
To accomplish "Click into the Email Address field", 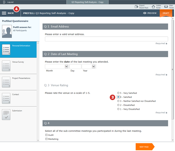I will point(106,39).
